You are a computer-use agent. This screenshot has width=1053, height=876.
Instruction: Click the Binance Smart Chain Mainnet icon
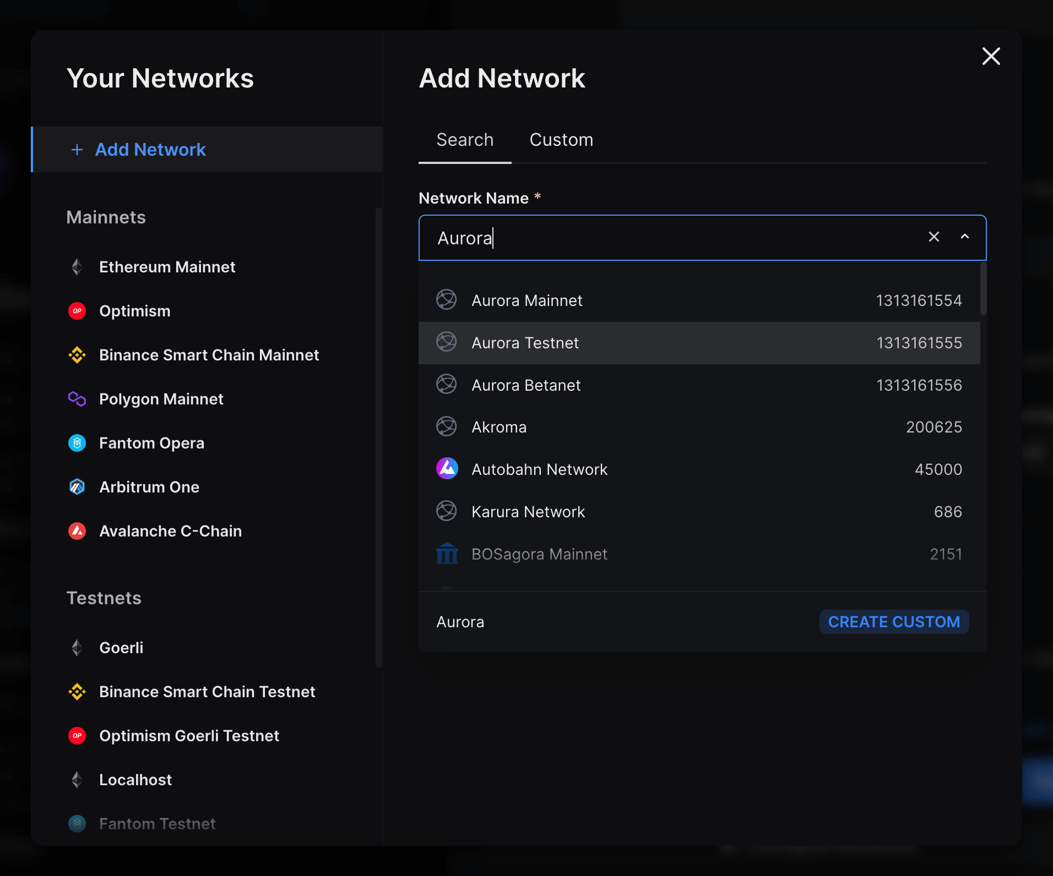[x=77, y=355]
